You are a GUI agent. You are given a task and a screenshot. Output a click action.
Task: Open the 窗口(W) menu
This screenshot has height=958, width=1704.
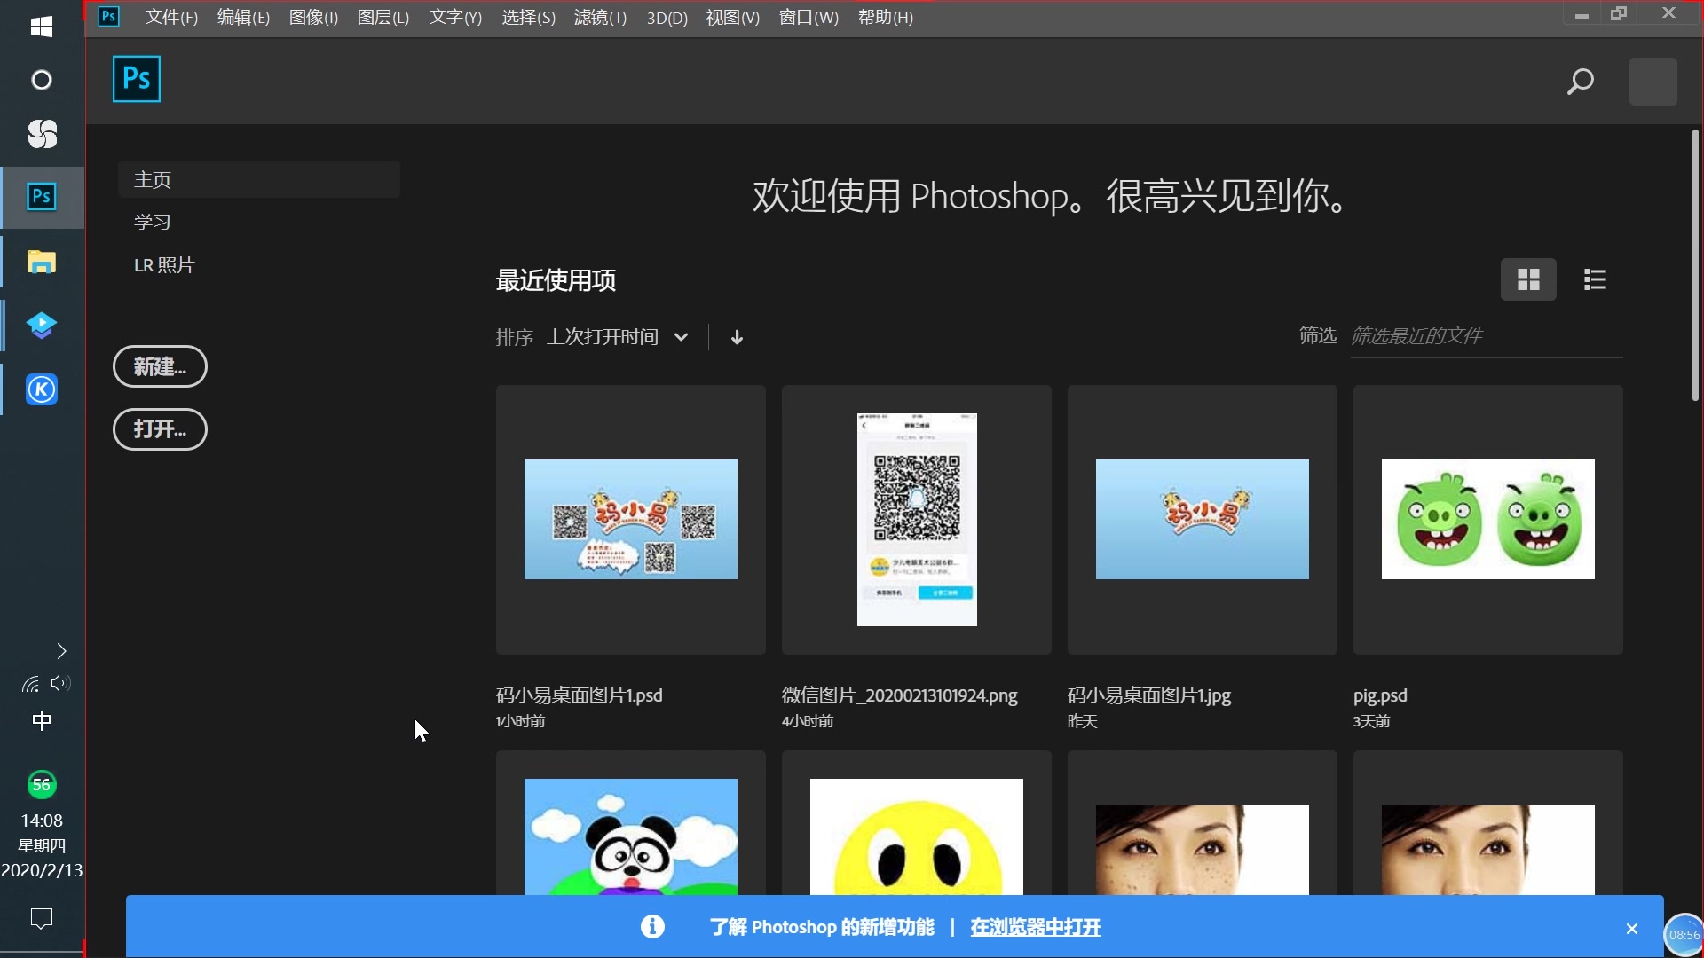point(808,18)
